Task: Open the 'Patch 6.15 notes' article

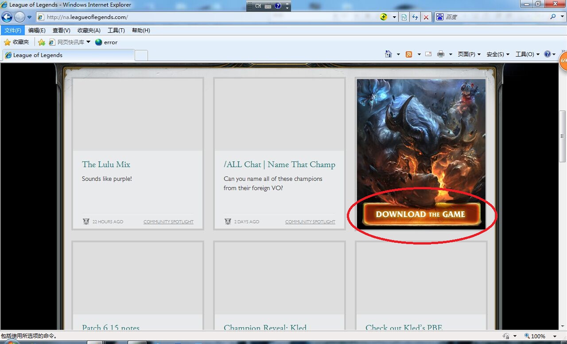Action: click(111, 328)
